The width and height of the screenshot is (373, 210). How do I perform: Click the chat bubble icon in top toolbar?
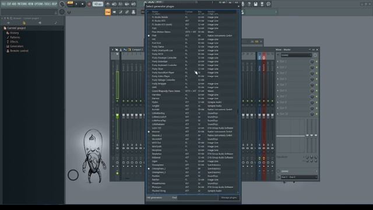(x=268, y=4)
